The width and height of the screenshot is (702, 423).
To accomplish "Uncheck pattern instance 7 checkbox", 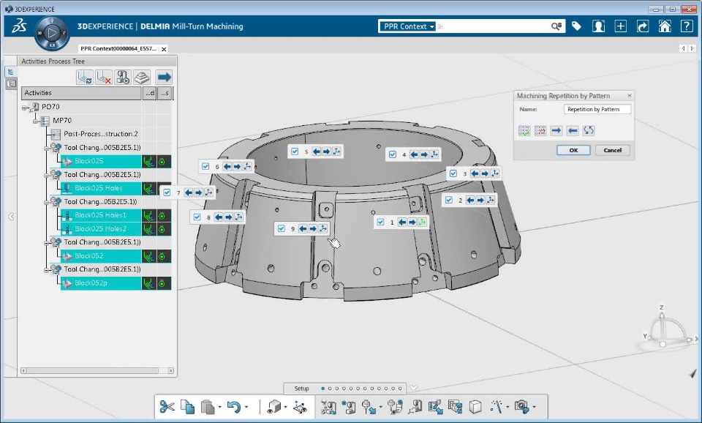I will pos(167,192).
